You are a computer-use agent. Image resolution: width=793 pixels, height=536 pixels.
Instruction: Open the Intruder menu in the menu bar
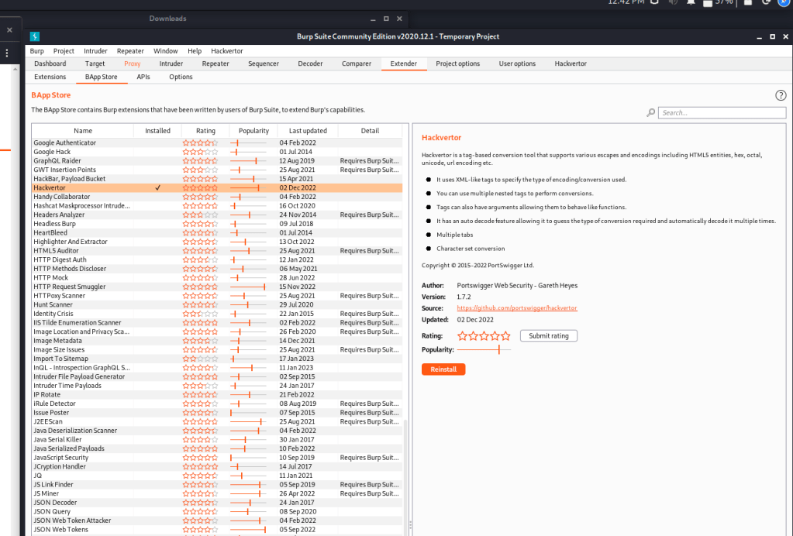pos(96,51)
